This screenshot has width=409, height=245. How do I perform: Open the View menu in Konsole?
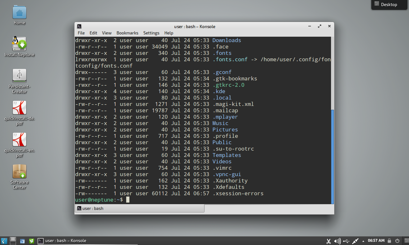pyautogui.click(x=107, y=33)
